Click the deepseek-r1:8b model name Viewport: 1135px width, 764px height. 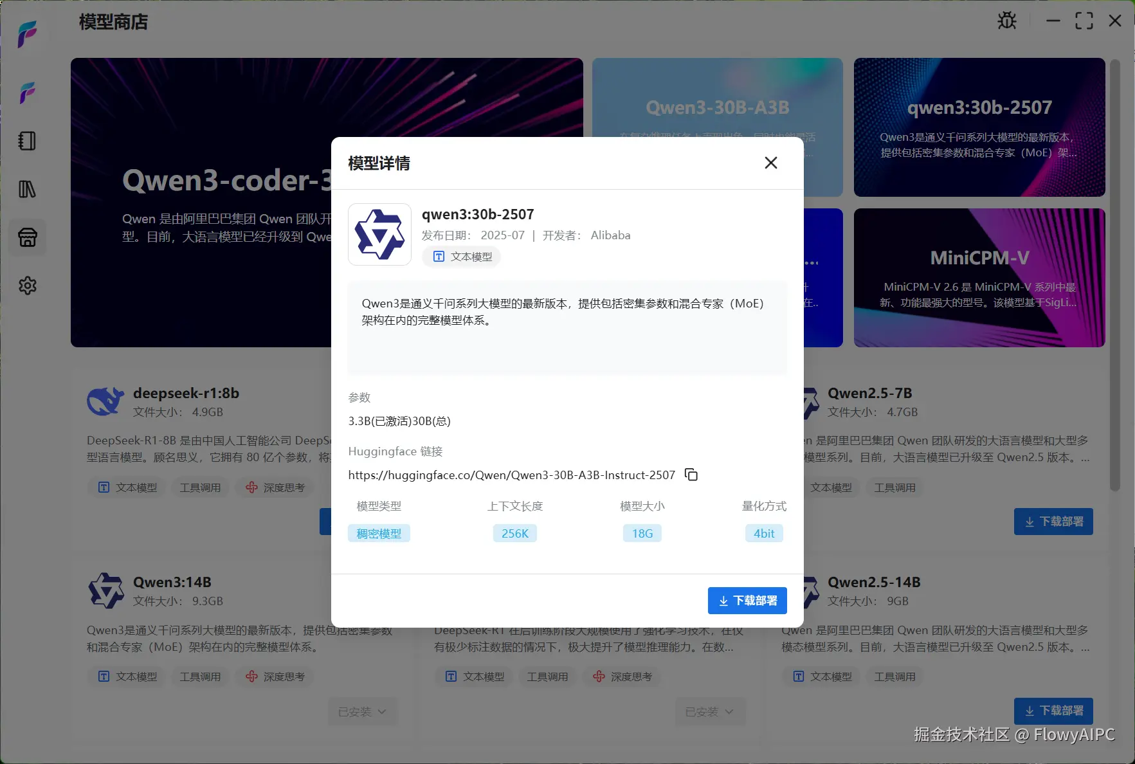(x=186, y=393)
